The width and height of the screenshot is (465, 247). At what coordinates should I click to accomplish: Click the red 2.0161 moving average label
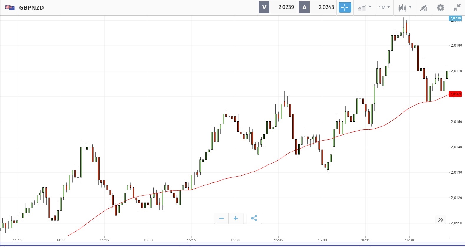point(455,94)
